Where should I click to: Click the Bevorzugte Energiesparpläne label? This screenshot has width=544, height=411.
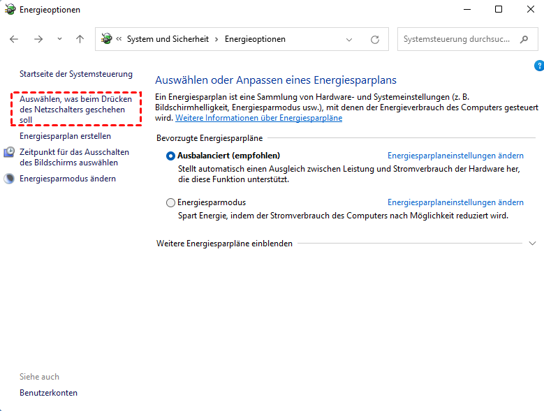coord(209,138)
